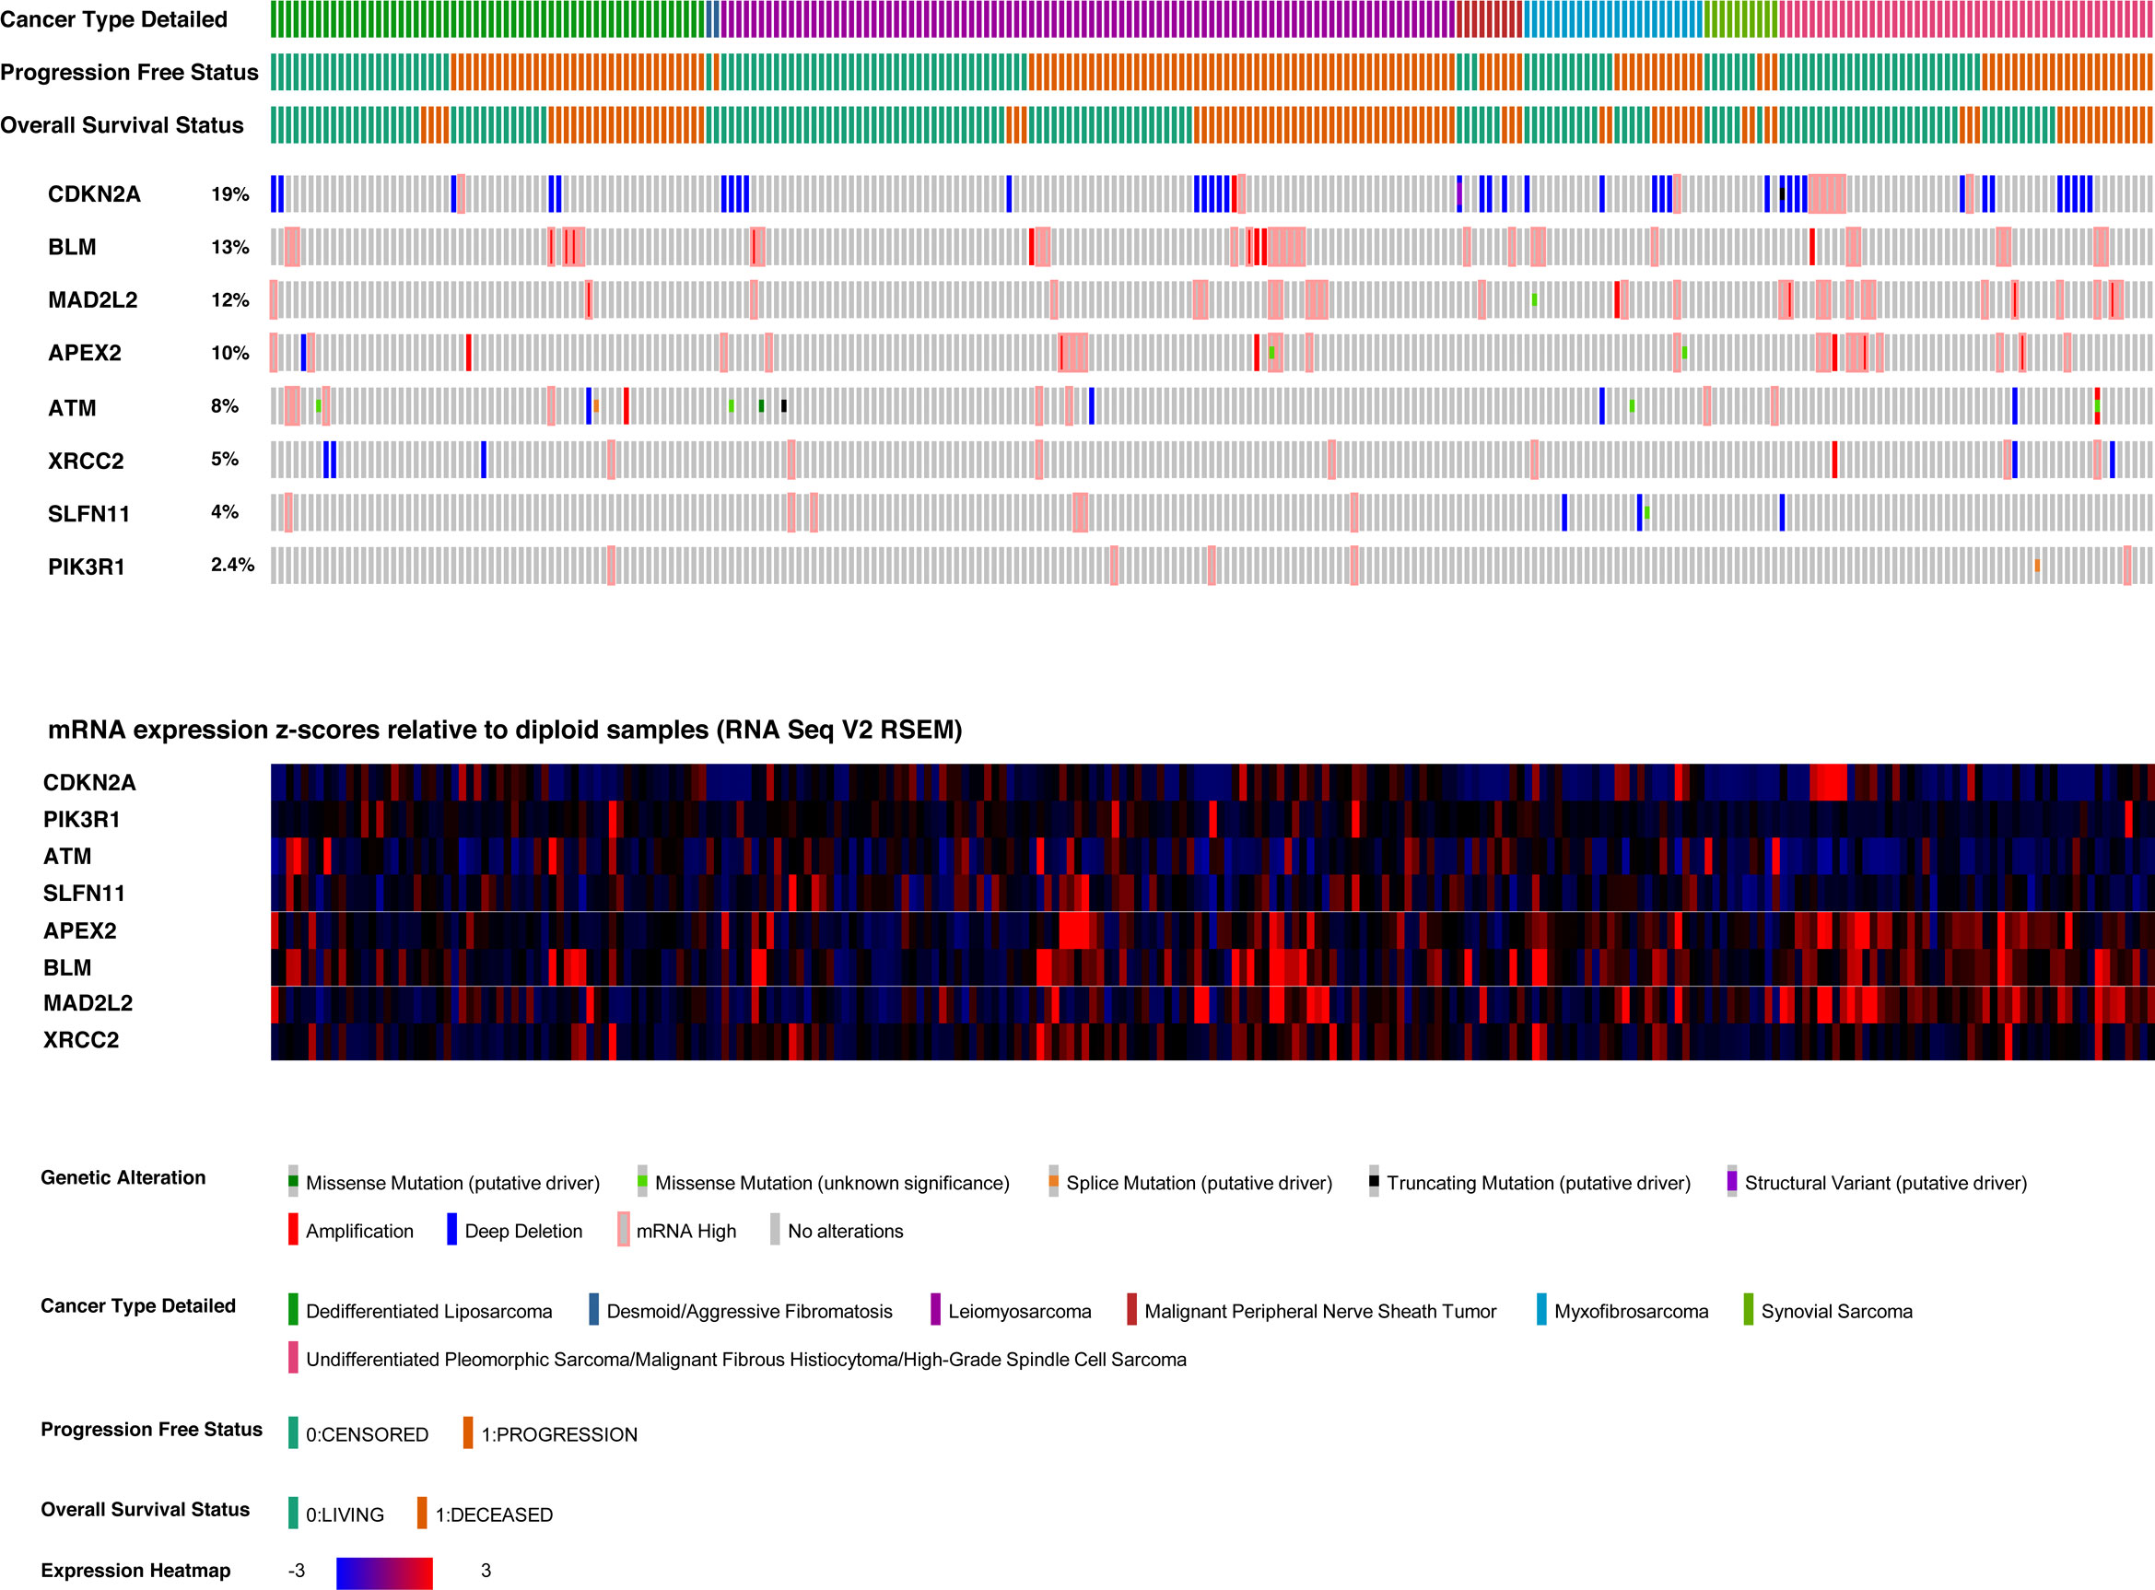Click the Leiomyosarcoma legend label text
Image resolution: width=2155 pixels, height=1590 pixels.
(x=1019, y=1312)
